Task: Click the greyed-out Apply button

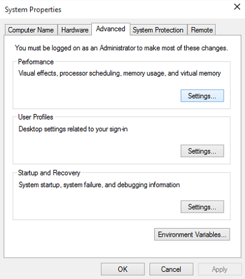Action: point(220,269)
